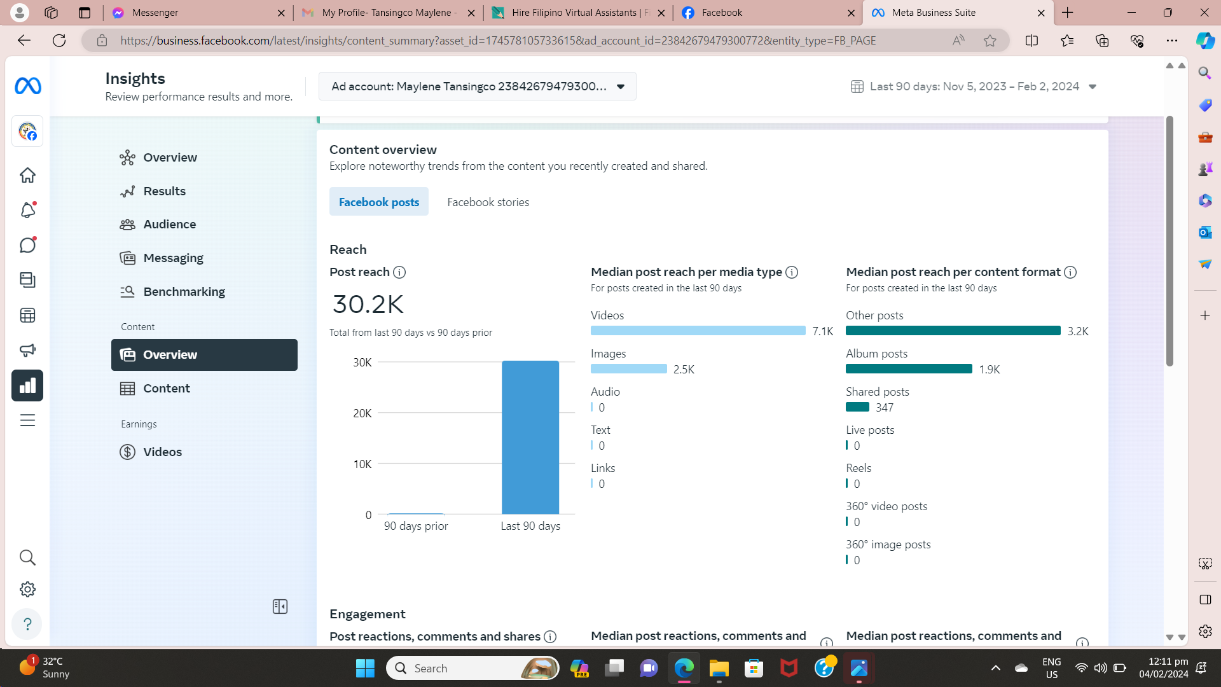Expand the Ad account dropdown

[x=477, y=87]
